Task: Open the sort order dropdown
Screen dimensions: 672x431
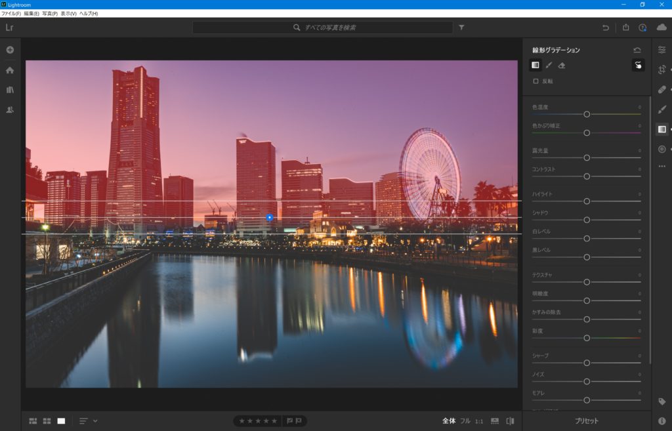Action: click(x=89, y=421)
